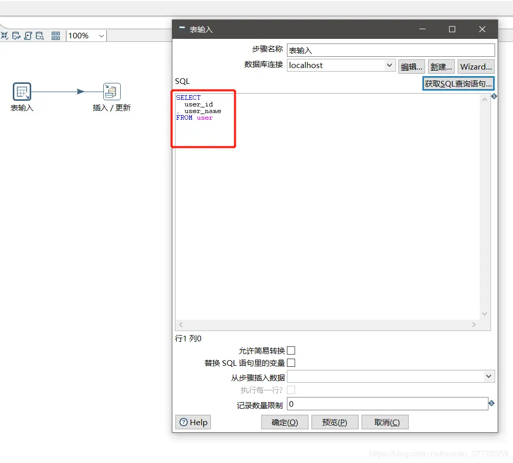This screenshot has height=463, width=513.
Task: Enable the 允许简易转换 checkbox
Action: coord(291,350)
